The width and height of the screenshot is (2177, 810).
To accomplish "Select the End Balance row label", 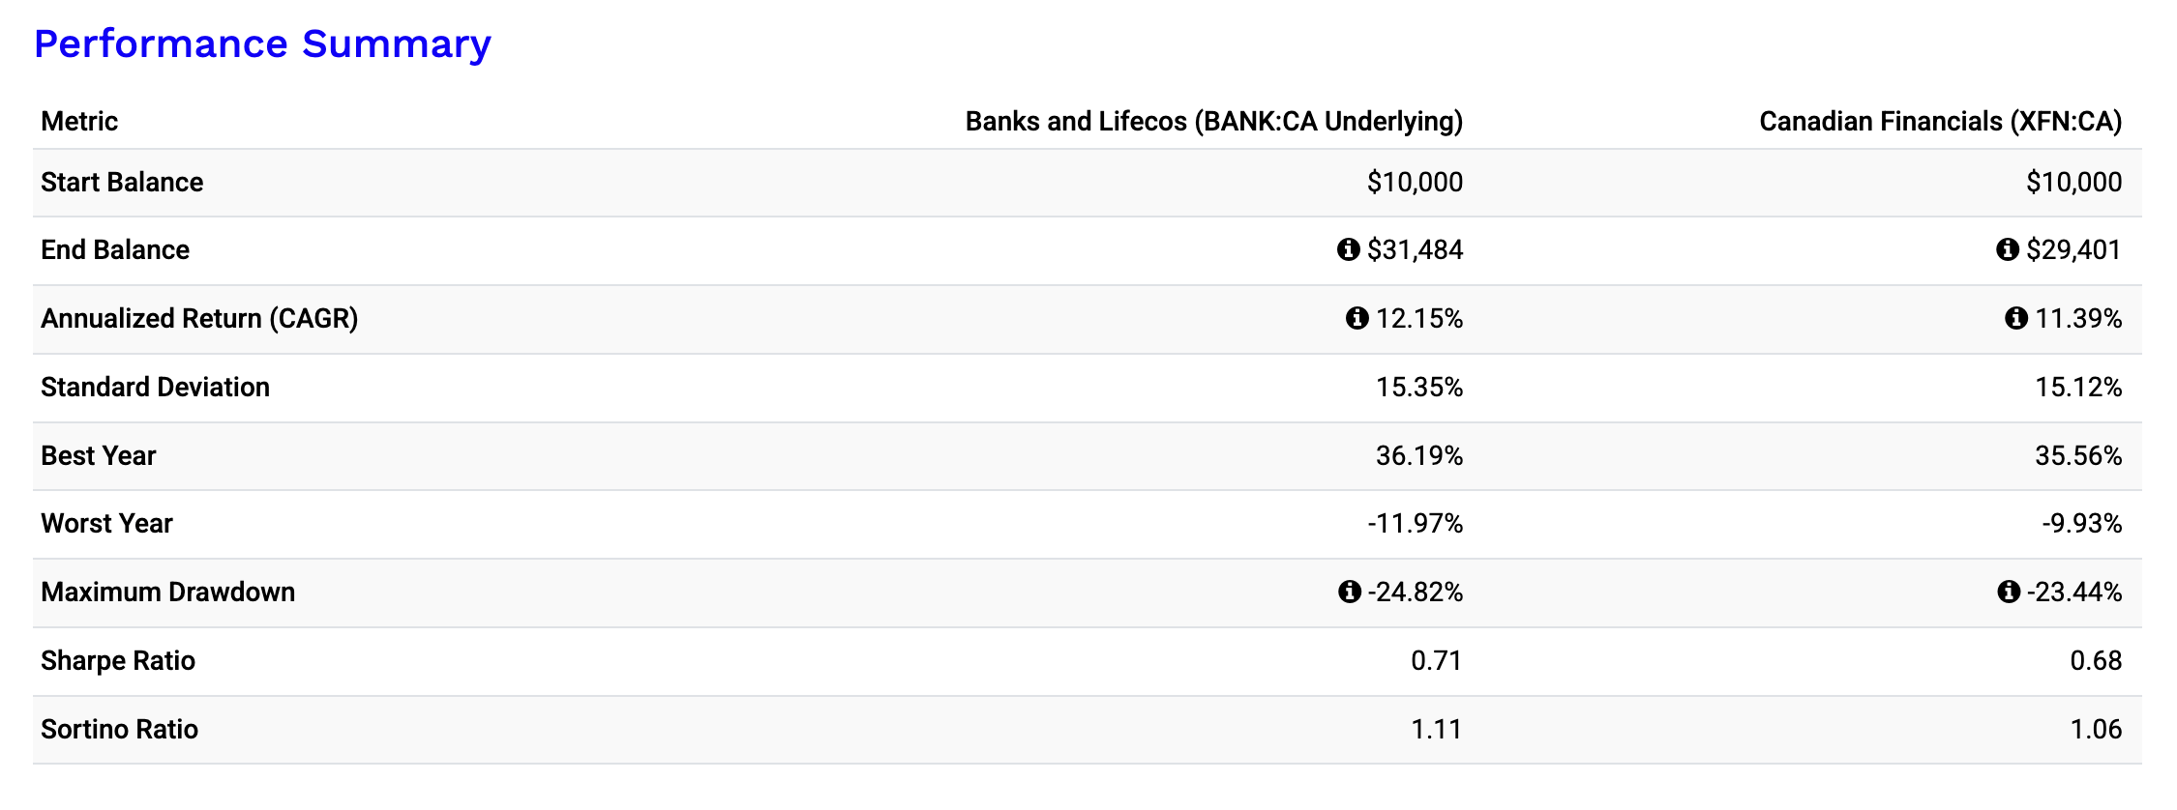I will (115, 250).
